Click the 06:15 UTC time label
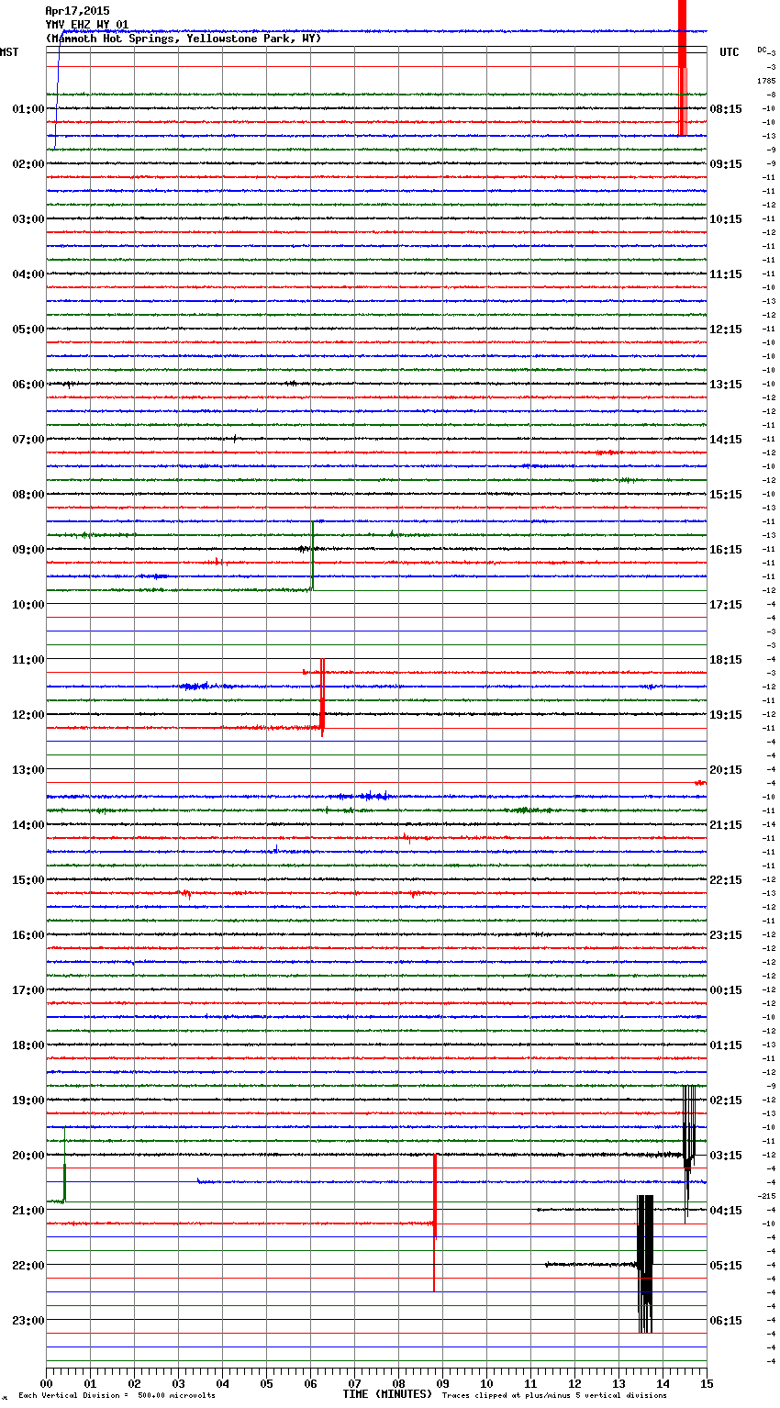The image size is (780, 1408). (726, 1320)
